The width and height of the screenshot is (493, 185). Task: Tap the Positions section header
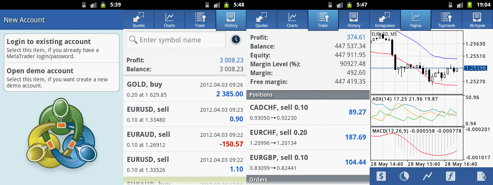(x=308, y=95)
